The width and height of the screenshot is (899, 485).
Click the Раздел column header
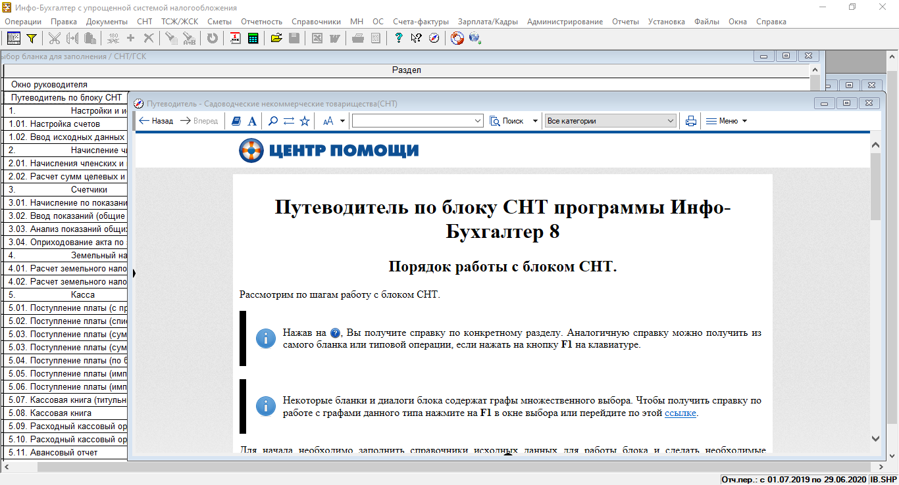point(406,70)
